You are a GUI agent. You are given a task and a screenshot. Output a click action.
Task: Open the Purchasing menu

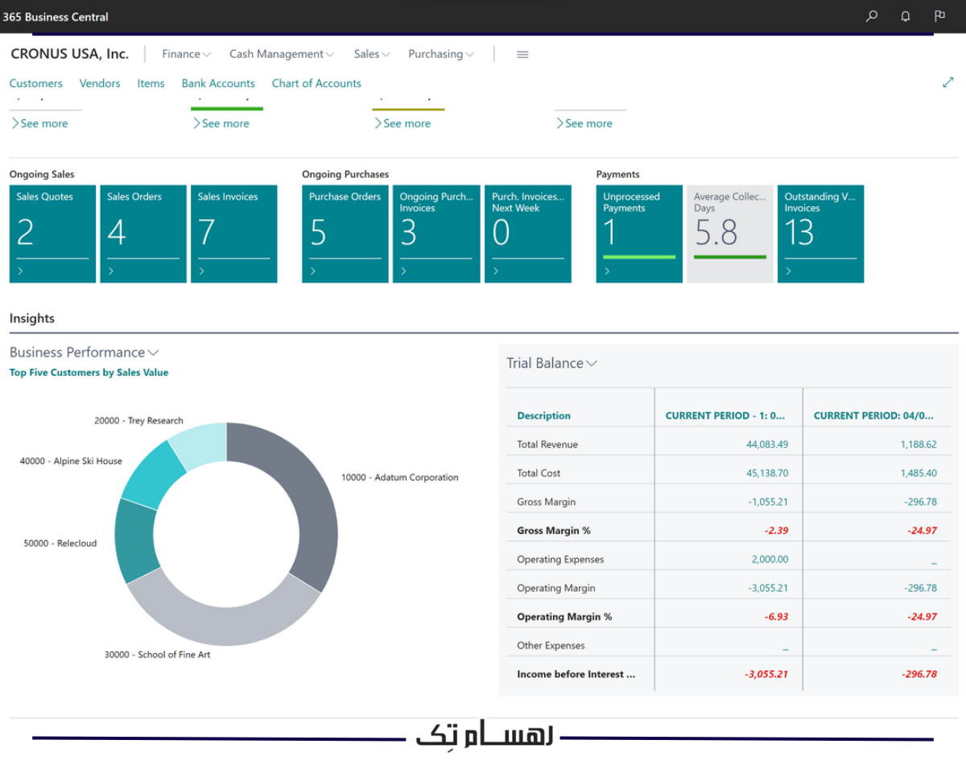440,54
